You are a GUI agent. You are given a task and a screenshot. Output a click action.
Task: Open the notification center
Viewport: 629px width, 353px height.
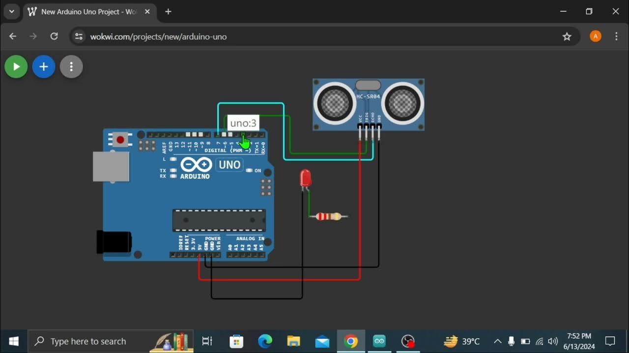(610, 341)
